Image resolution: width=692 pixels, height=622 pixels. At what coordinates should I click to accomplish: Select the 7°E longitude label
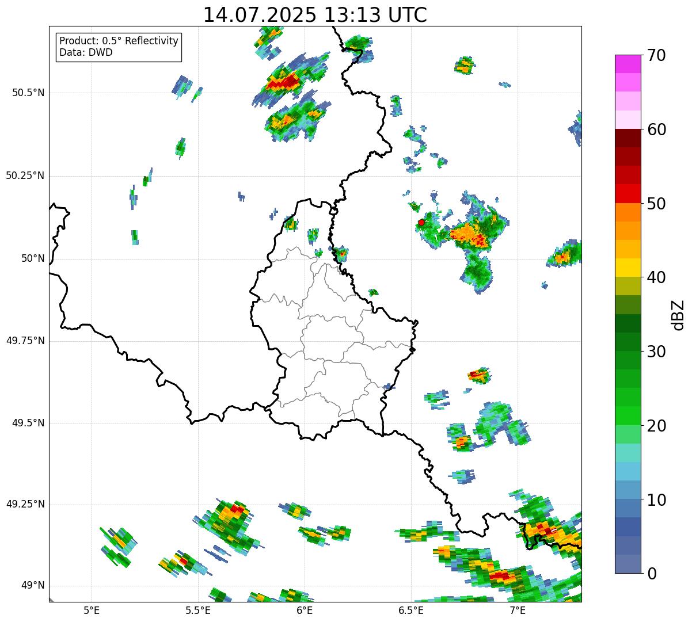click(518, 610)
